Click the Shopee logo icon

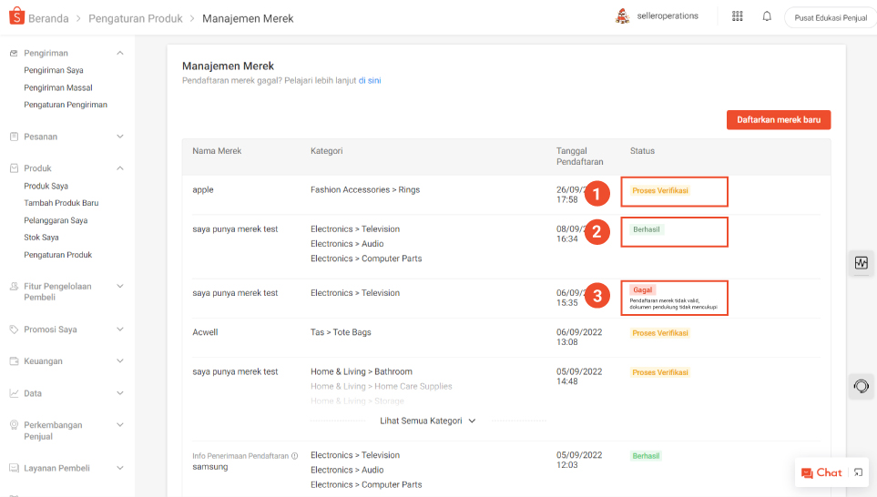[x=16, y=17]
